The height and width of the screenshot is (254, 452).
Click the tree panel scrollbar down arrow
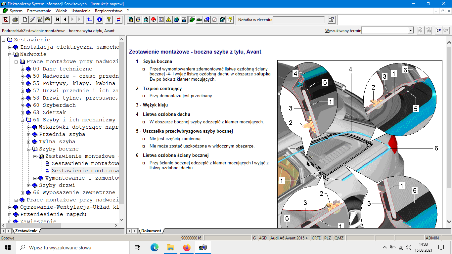click(x=122, y=219)
